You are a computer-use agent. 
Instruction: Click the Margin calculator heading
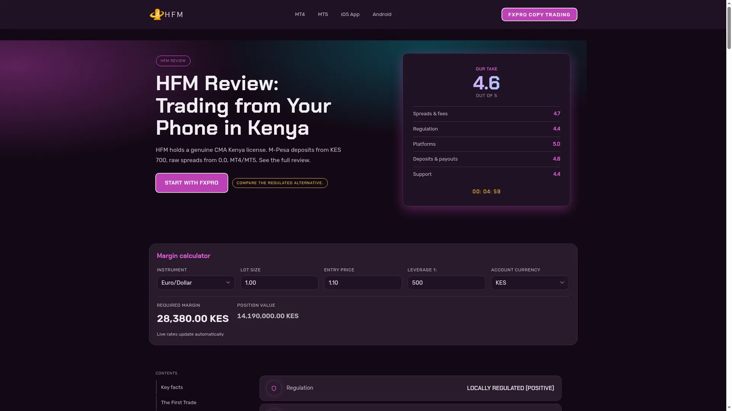click(x=183, y=256)
